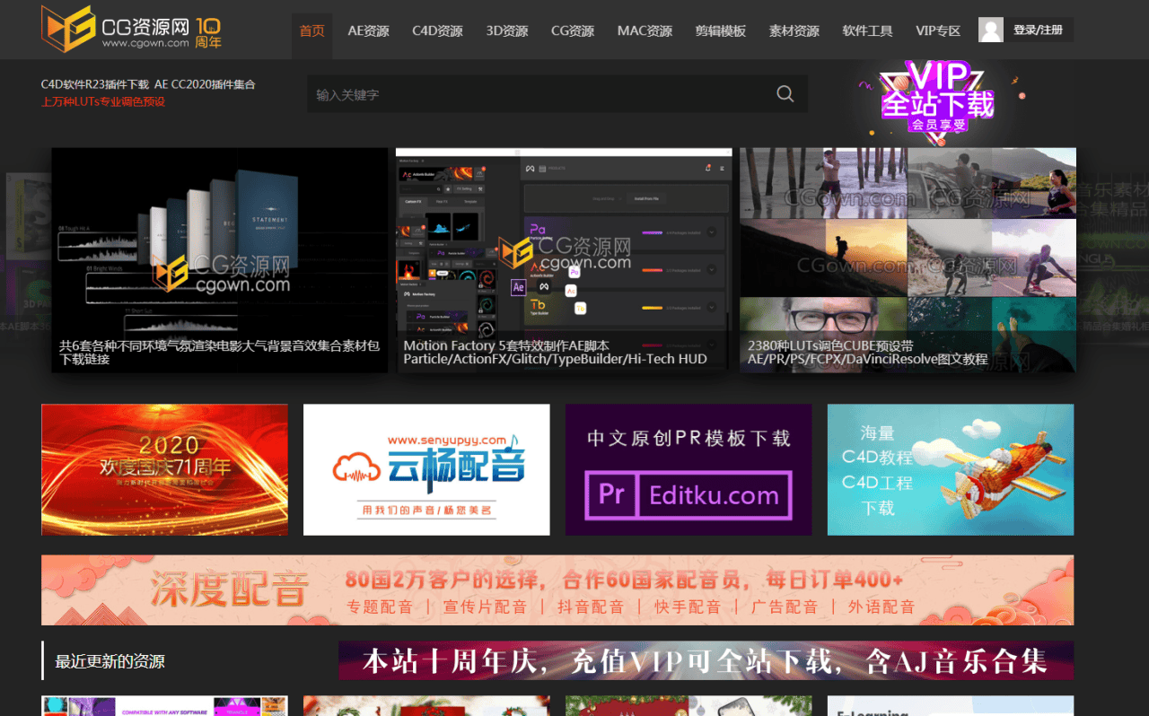Image resolution: width=1149 pixels, height=716 pixels.
Task: Click the 十周年庆充值VIP promotional banner
Action: [706, 659]
